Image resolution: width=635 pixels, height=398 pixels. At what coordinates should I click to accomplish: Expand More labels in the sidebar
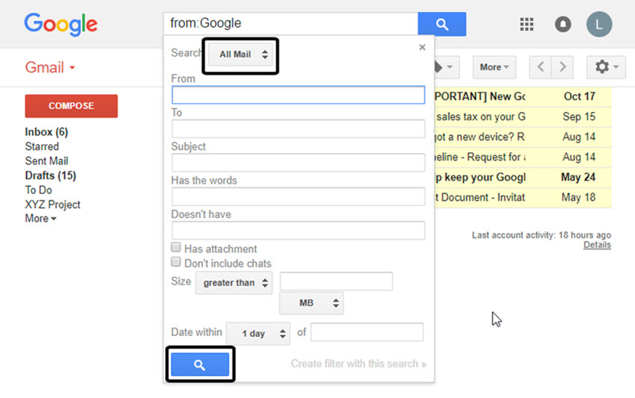[40, 218]
